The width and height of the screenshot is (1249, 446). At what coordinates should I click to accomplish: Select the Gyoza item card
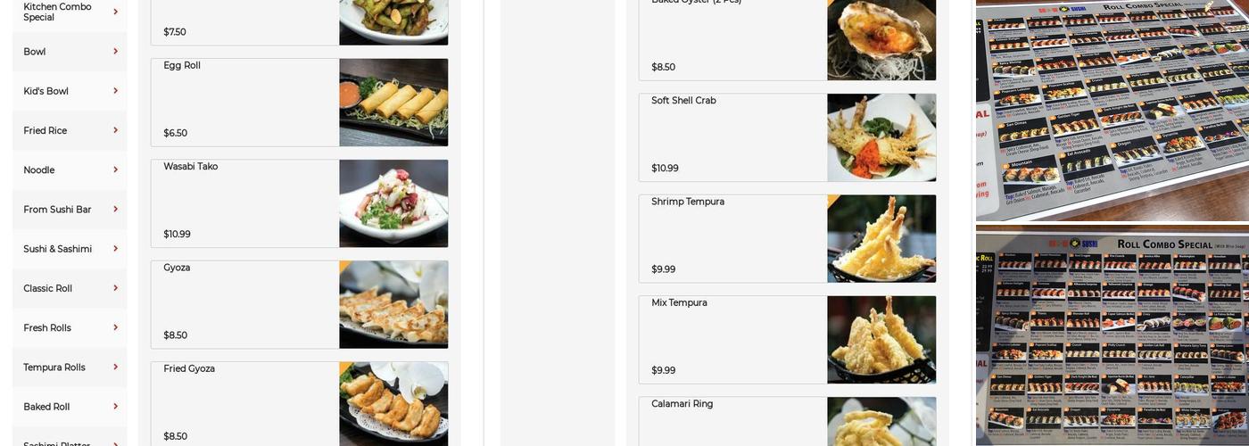300,304
